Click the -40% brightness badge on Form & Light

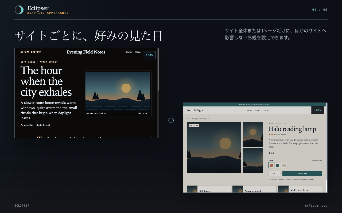point(318,110)
